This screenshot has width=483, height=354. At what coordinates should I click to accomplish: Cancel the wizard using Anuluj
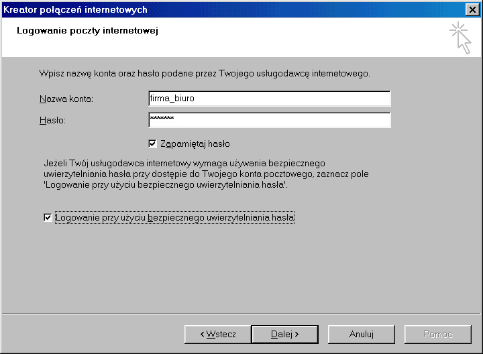[x=362, y=334]
